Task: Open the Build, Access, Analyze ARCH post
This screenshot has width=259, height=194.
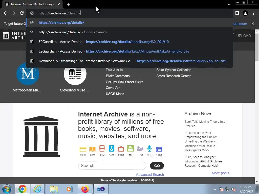Action: coord(203,161)
